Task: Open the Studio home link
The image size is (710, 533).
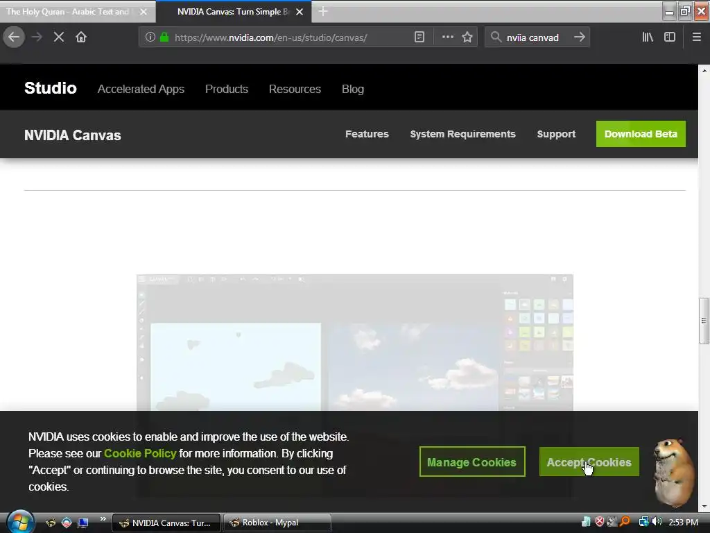Action: pyautogui.click(x=50, y=88)
